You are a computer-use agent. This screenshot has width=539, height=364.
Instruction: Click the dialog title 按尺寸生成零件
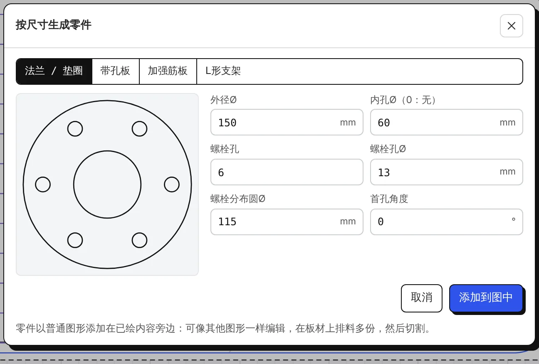pos(54,25)
